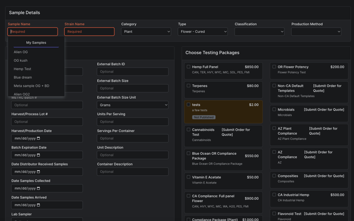This screenshot has height=221, width=354.
Task: Click the 'Lab Sampler' field label
Action: (x=22, y=214)
